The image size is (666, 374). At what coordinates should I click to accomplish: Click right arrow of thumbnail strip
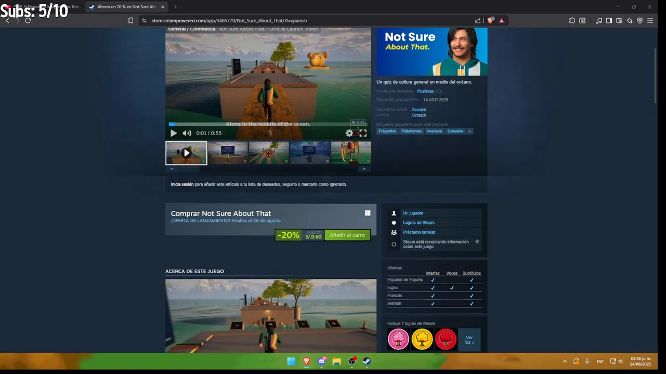pos(364,169)
